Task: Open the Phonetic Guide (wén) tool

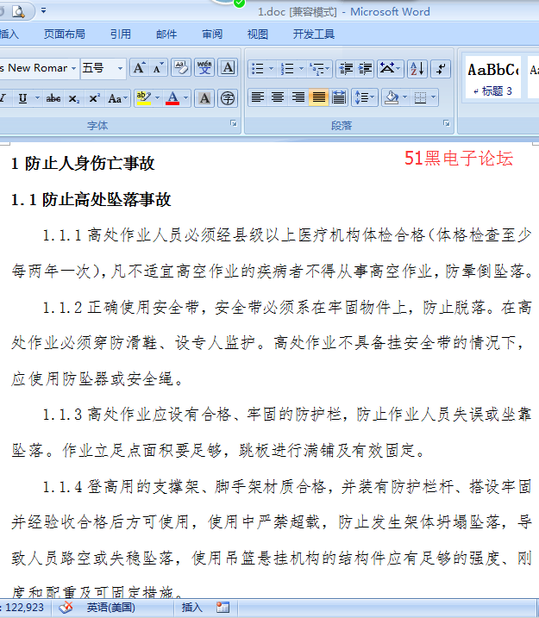Action: [x=204, y=68]
